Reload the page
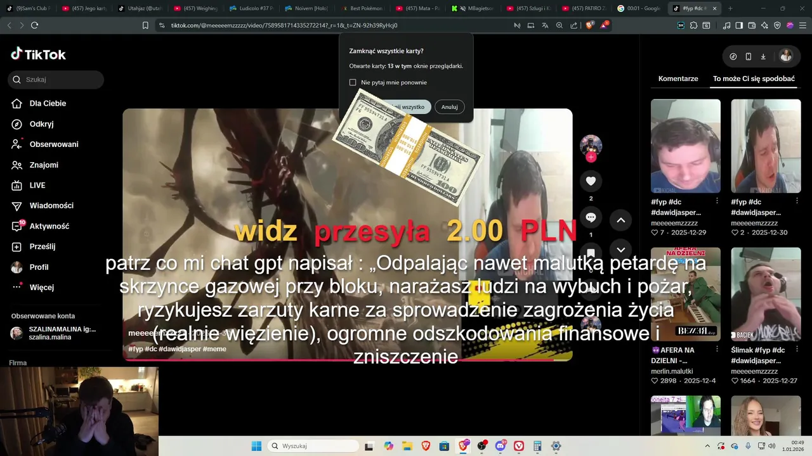Screen dimensions: 812x456 [x=34, y=25]
